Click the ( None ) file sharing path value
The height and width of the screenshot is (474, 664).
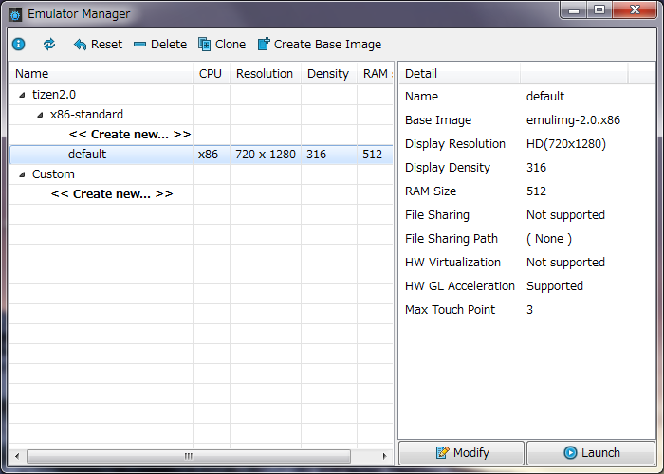[549, 239]
